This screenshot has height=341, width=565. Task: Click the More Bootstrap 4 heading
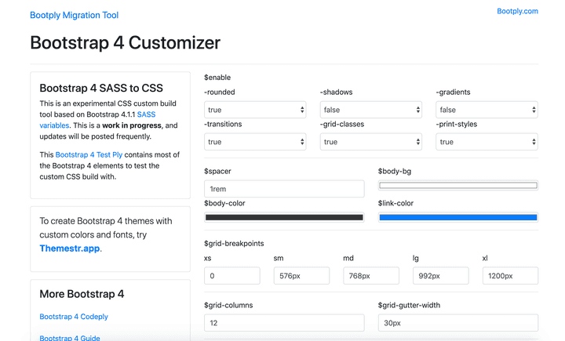82,294
